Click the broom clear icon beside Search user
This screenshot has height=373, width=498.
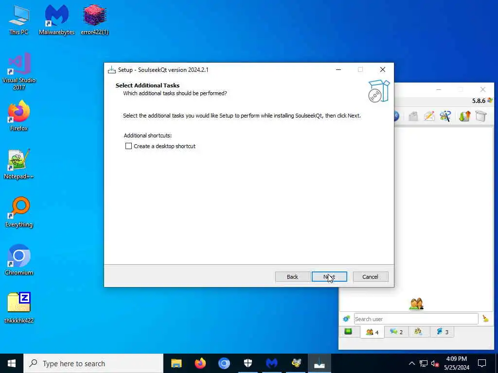485,319
